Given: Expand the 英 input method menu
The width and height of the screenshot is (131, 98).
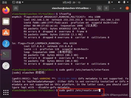Looking at the screenshot, I should pos(110,2).
